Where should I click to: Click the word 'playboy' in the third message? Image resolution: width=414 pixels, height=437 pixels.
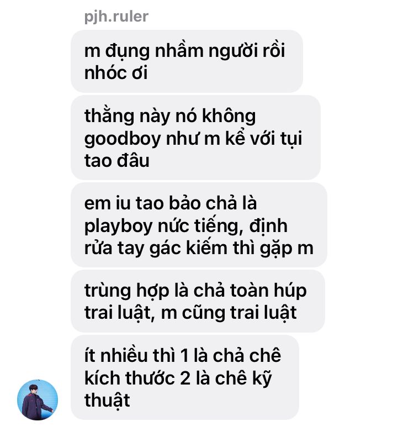tap(118, 226)
